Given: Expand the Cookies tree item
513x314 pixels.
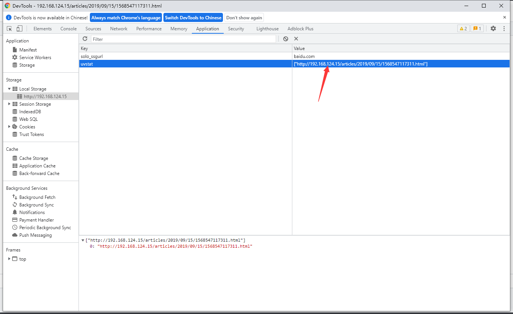Looking at the screenshot, I should click(x=9, y=127).
